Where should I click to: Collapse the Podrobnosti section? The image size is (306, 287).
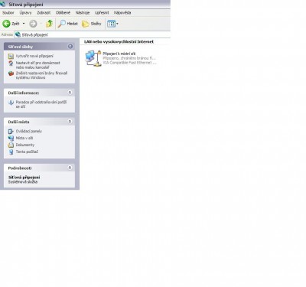point(70,168)
